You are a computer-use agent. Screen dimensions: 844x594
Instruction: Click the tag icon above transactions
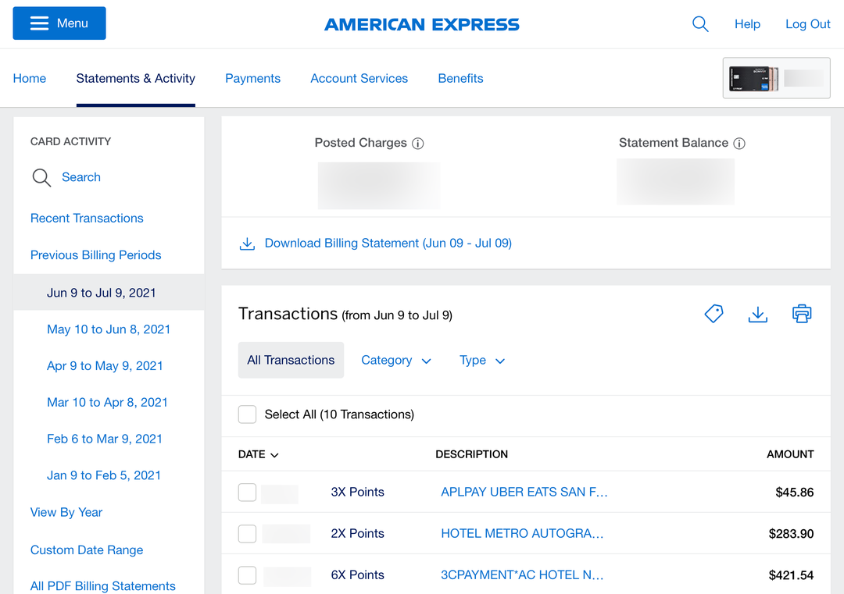click(x=713, y=313)
